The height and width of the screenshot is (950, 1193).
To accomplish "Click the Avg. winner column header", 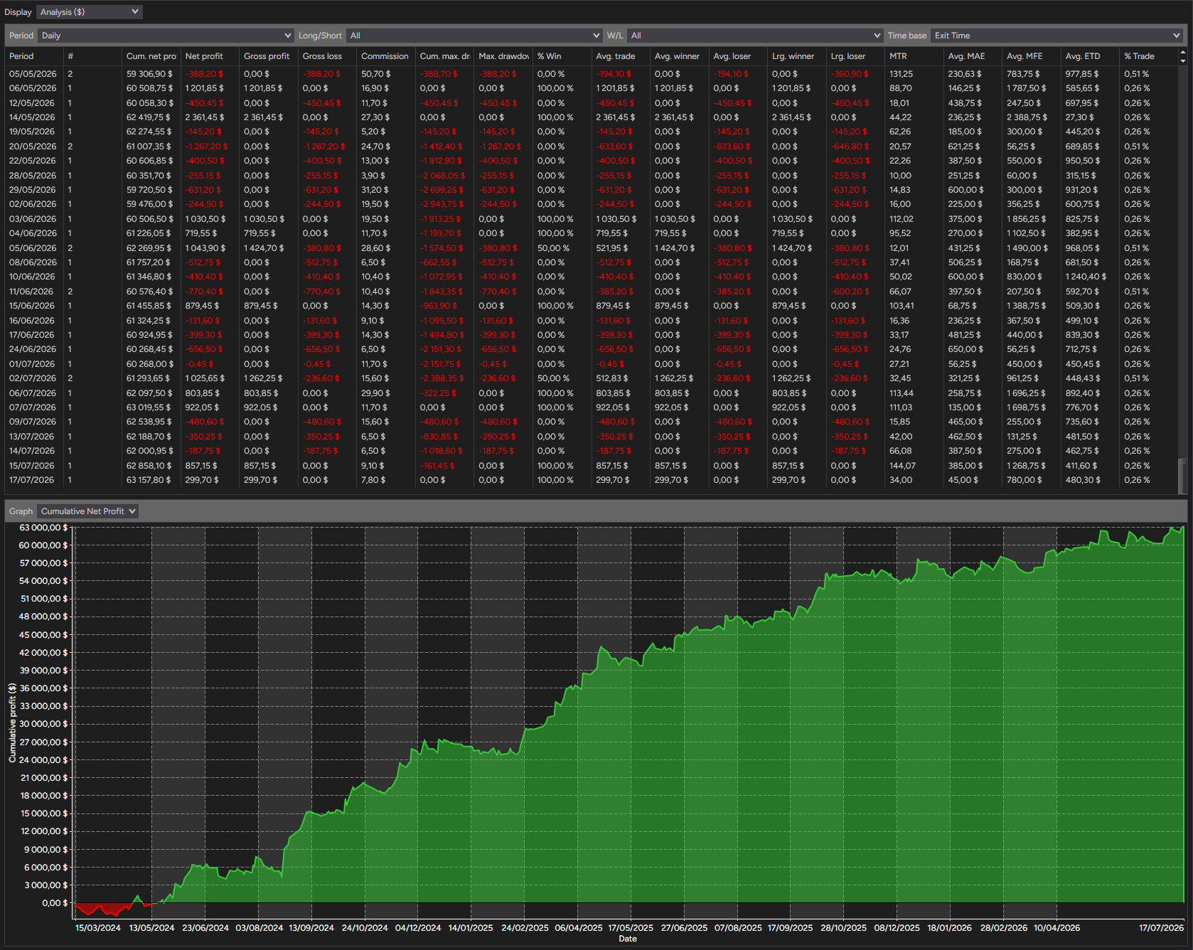I will (679, 56).
